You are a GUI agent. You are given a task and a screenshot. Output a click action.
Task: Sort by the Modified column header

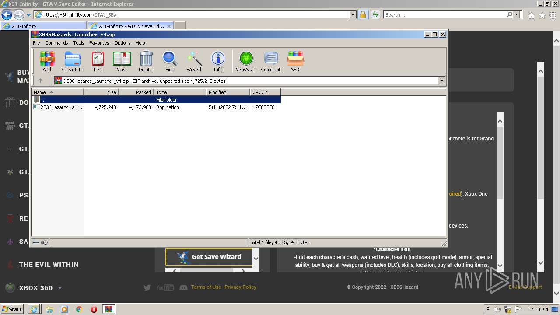pyautogui.click(x=228, y=92)
